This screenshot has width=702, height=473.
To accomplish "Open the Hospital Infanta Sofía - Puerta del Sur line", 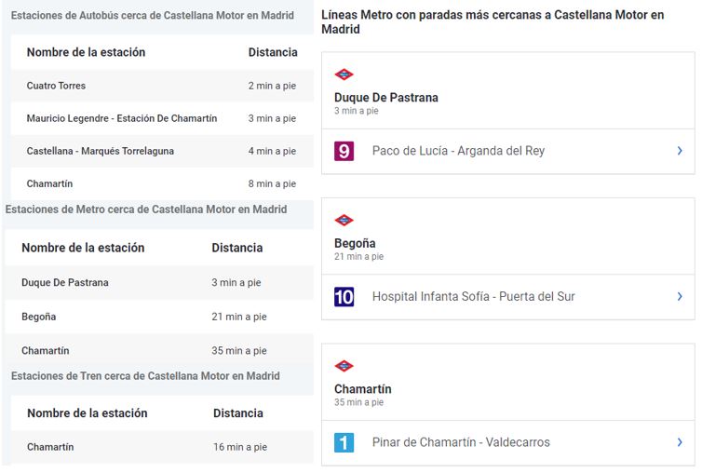I will (x=473, y=297).
